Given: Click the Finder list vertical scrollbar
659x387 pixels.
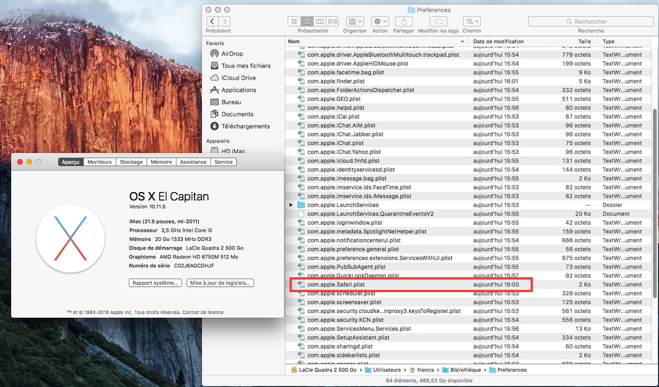Looking at the screenshot, I should [x=655, y=203].
